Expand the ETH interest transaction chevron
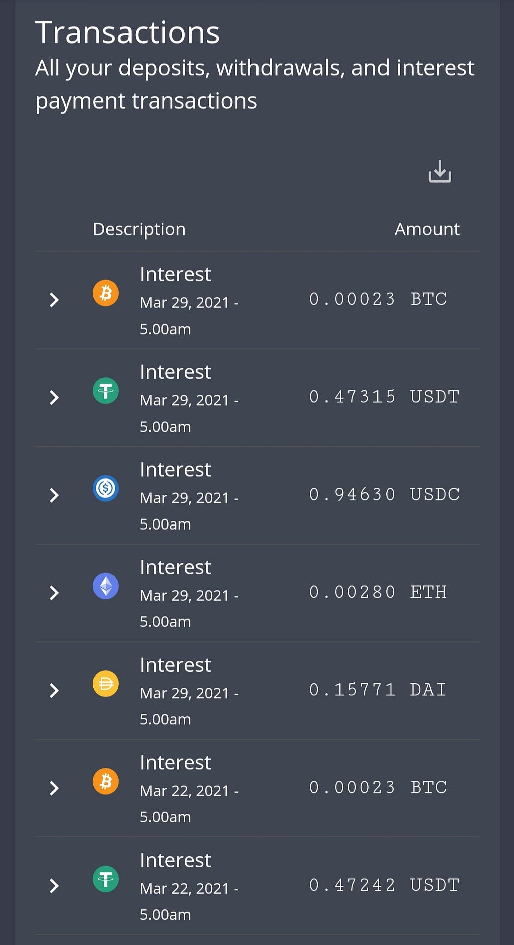 54,593
